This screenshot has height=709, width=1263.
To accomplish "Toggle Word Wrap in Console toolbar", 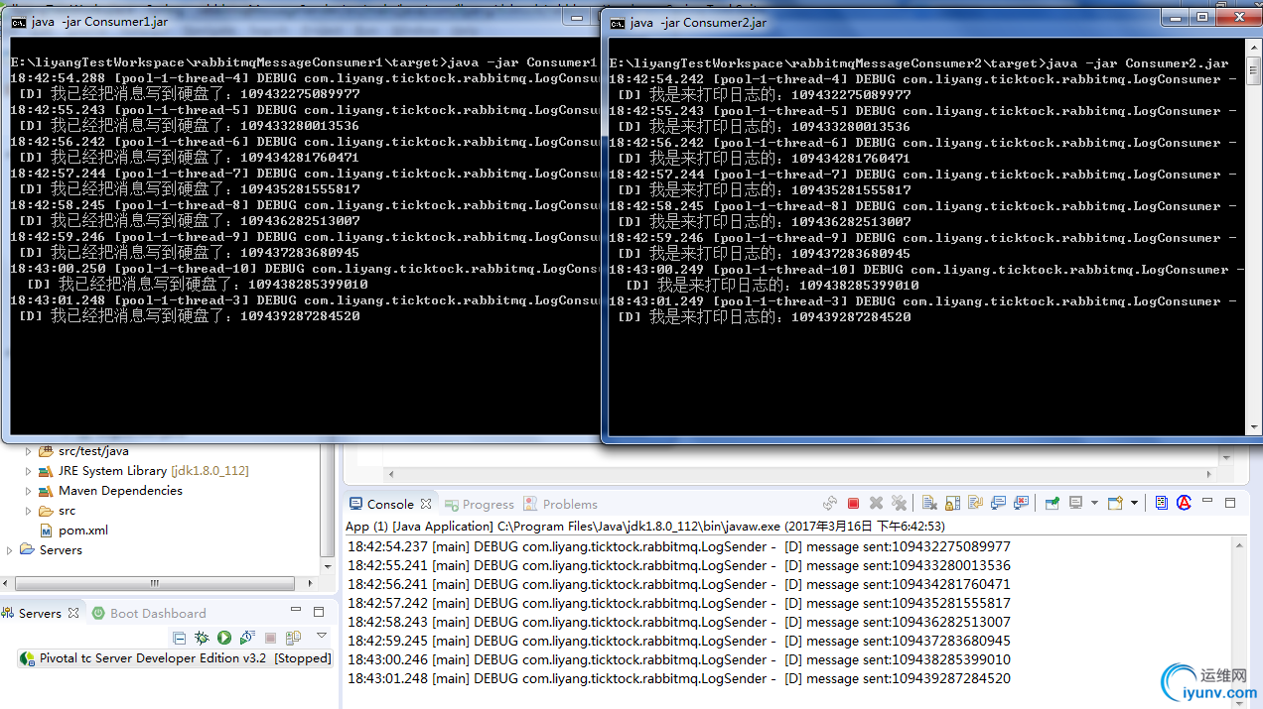I will click(975, 504).
